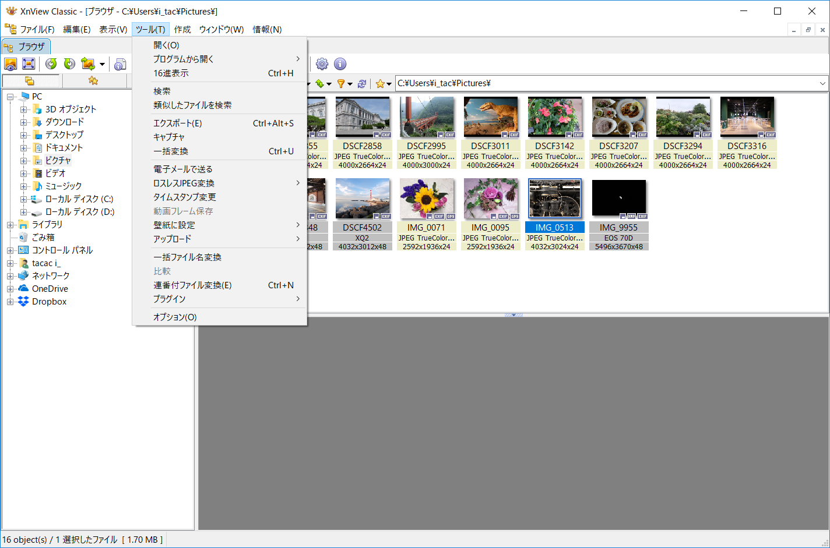
Task: Rotate the image left with toolbar icon
Action: click(51, 64)
